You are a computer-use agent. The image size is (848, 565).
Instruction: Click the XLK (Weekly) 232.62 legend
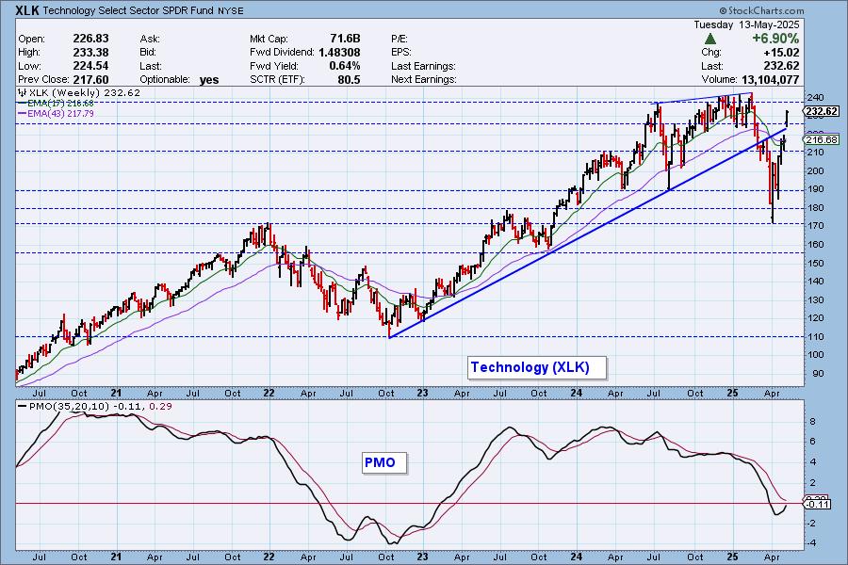tap(85, 93)
